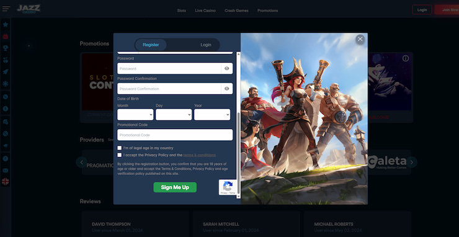Close the registration dialog with the X
Screen dimensions: 459x237
coord(360,39)
